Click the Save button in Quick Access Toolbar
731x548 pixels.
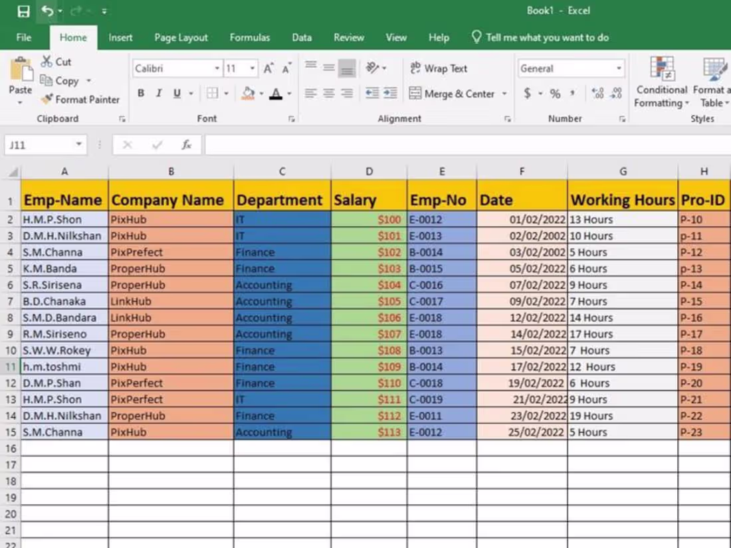click(23, 11)
